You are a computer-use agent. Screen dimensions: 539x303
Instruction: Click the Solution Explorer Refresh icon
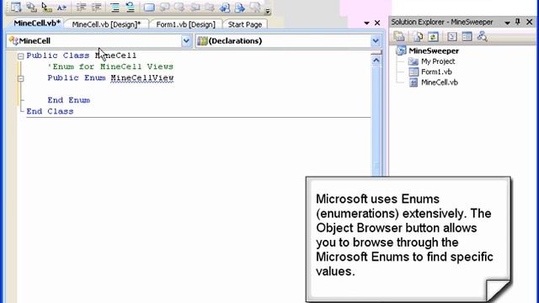433,36
